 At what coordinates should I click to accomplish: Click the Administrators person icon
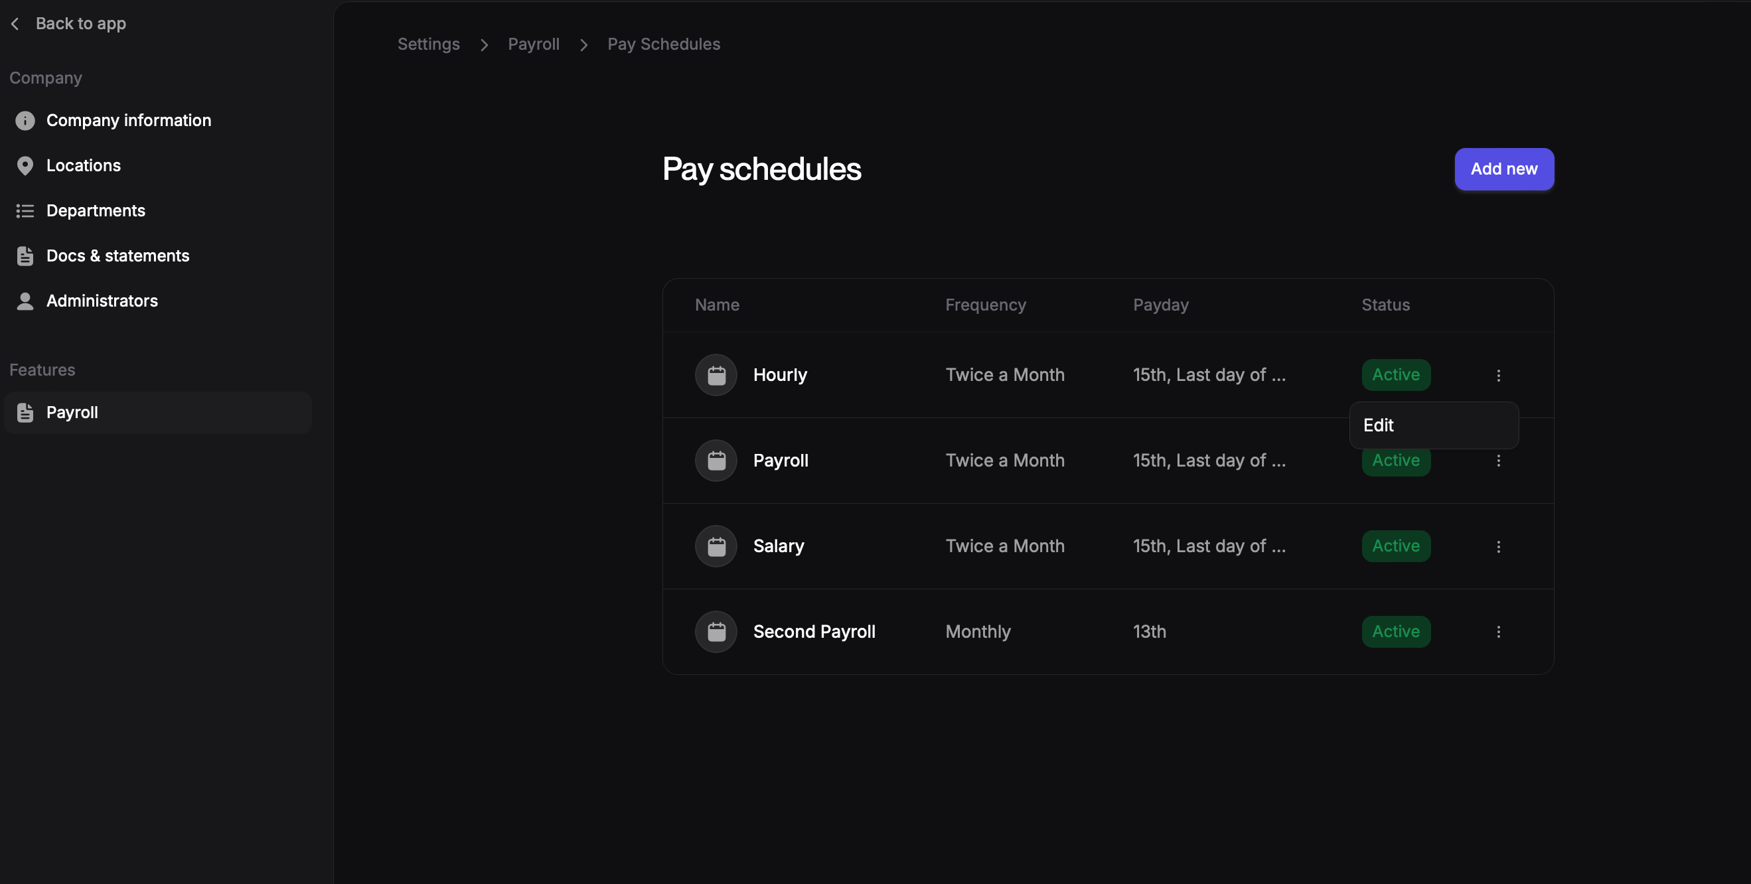coord(25,301)
